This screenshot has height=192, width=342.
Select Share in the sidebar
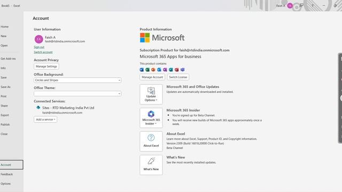pos(4,106)
